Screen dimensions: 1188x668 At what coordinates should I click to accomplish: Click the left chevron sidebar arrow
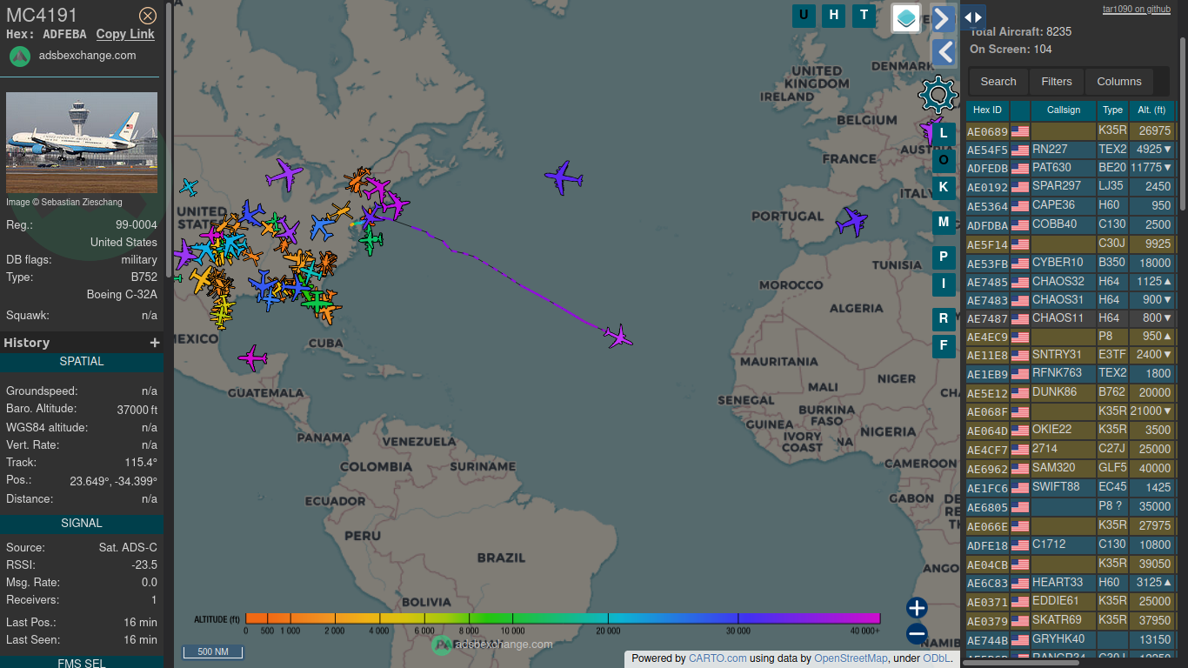[x=944, y=52]
